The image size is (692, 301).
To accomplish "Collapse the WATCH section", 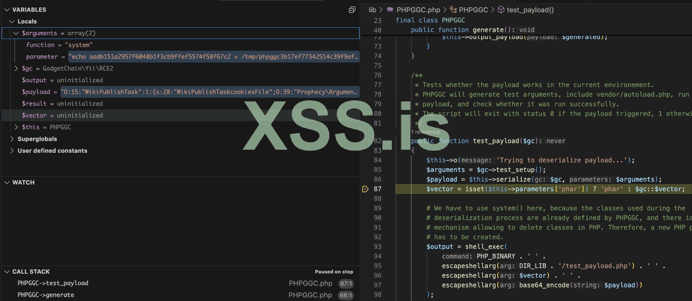I will point(7,182).
